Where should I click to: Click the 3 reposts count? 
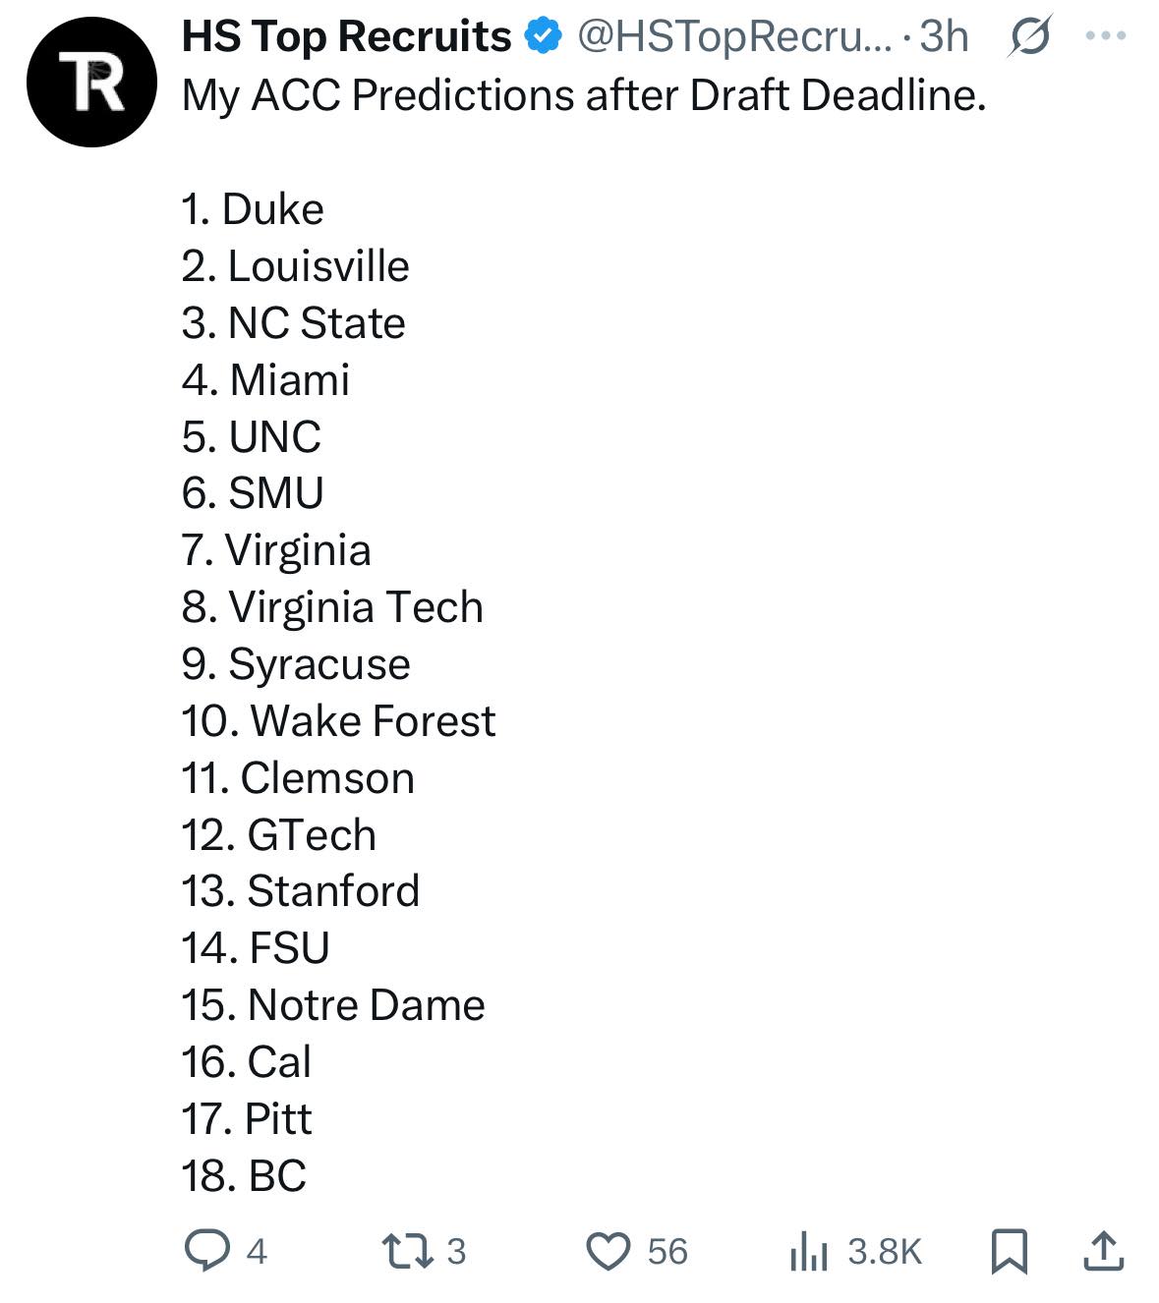click(x=456, y=1252)
